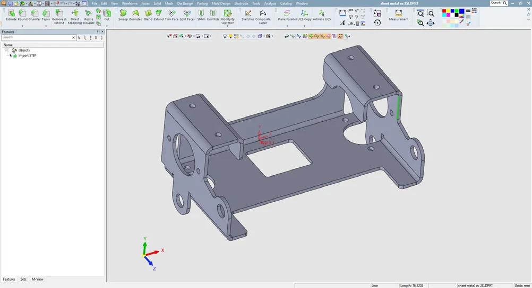This screenshot has width=532, height=288.
Task: Open Direct Modeling tool
Action: 75,17
